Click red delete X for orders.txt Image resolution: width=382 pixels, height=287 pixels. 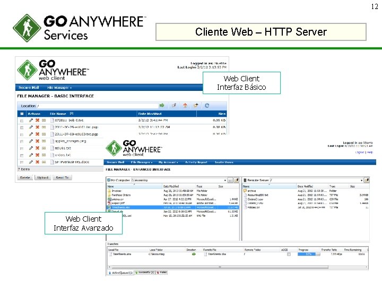(x=37, y=155)
